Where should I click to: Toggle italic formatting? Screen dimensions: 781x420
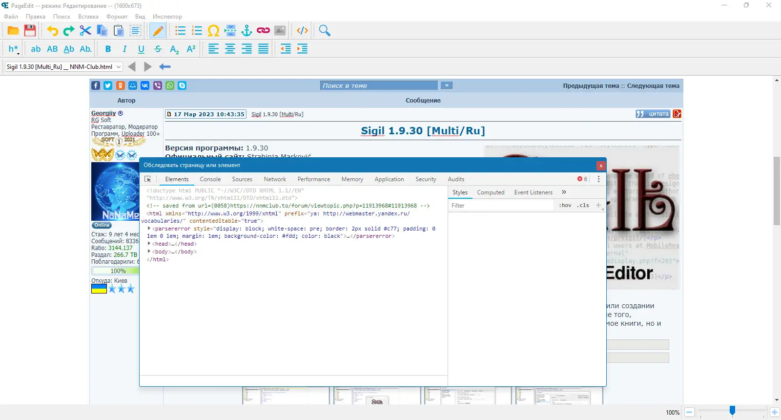[124, 49]
